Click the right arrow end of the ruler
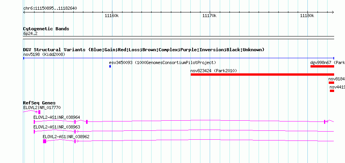Screen dimensions: 345x163 pyautogui.click(x=333, y=12)
